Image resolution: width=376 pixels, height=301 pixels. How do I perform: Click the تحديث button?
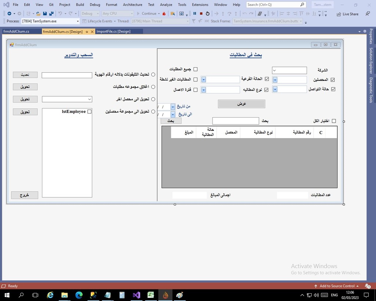pyautogui.click(x=25, y=75)
